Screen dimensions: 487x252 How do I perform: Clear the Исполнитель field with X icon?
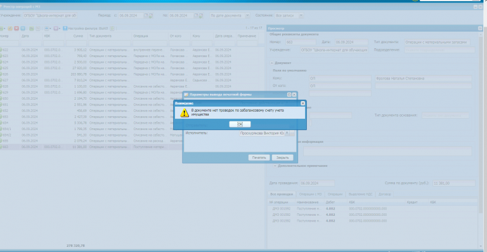287,133
